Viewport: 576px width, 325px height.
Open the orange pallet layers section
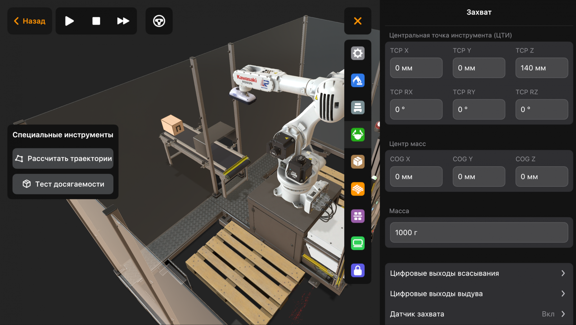pos(358,189)
